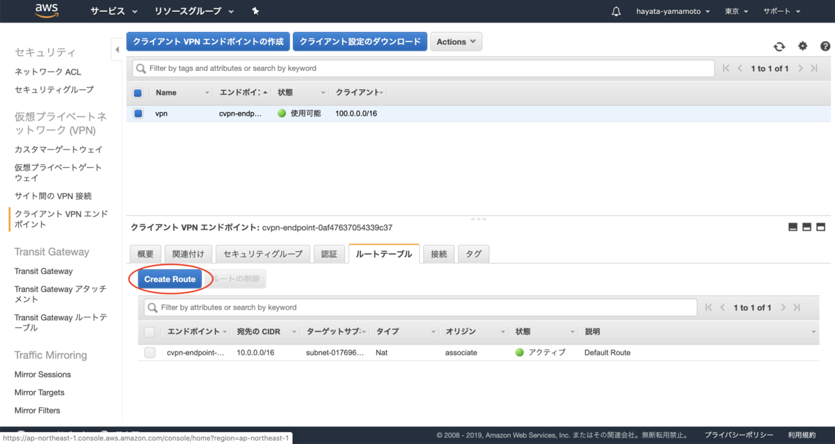The height and width of the screenshot is (444, 835).
Task: Click the pinned shortcut icon in top bar
Action: (255, 10)
